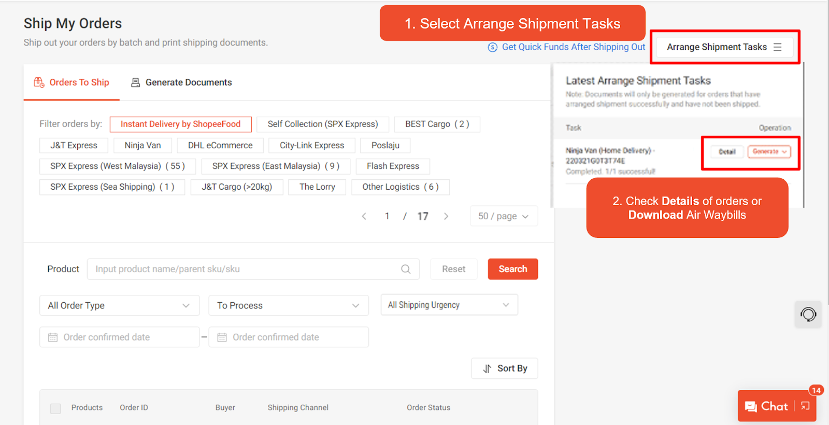Open the All Shipping Urgency dropdown
The height and width of the screenshot is (425, 829).
tap(449, 305)
